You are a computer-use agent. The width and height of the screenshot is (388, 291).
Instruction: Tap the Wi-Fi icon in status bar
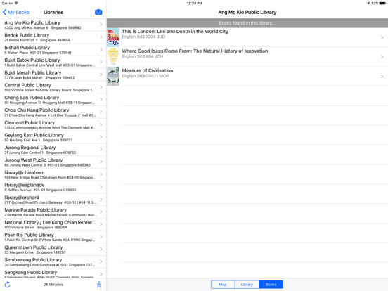click(16, 4)
